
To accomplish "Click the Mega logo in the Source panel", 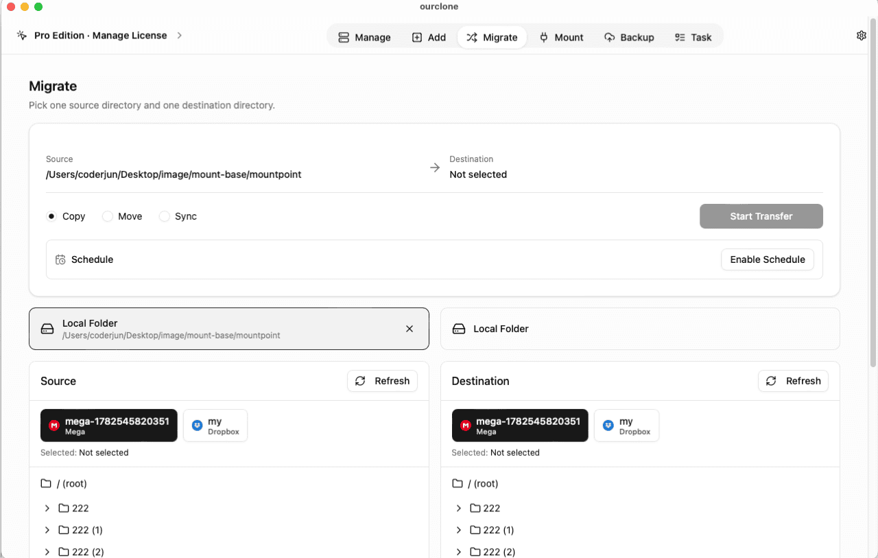I will click(54, 426).
